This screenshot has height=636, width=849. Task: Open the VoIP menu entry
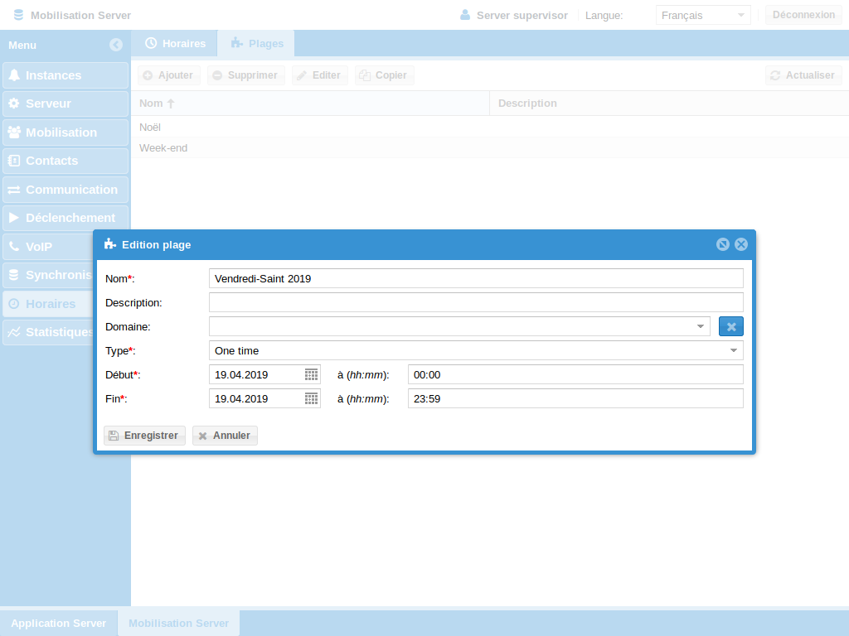[47, 247]
